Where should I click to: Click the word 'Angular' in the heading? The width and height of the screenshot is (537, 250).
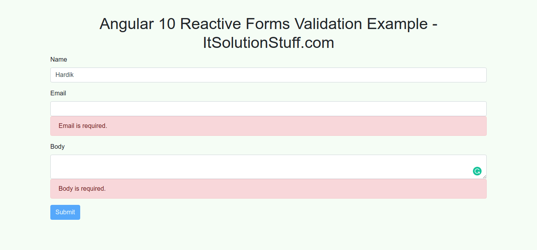[127, 24]
